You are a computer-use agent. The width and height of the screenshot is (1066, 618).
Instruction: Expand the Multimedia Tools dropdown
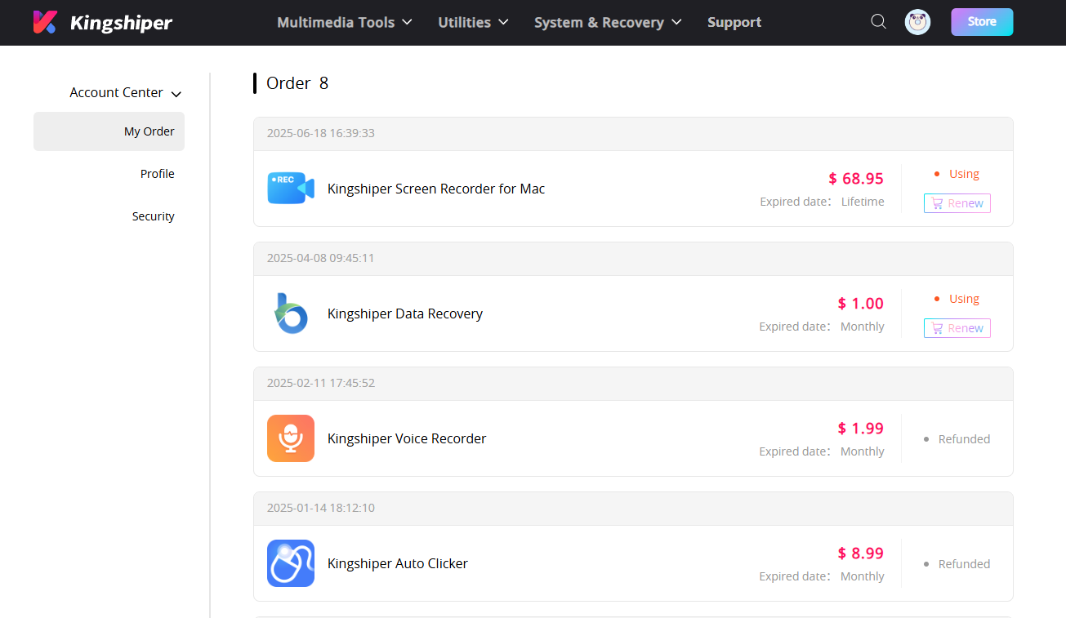pos(344,22)
